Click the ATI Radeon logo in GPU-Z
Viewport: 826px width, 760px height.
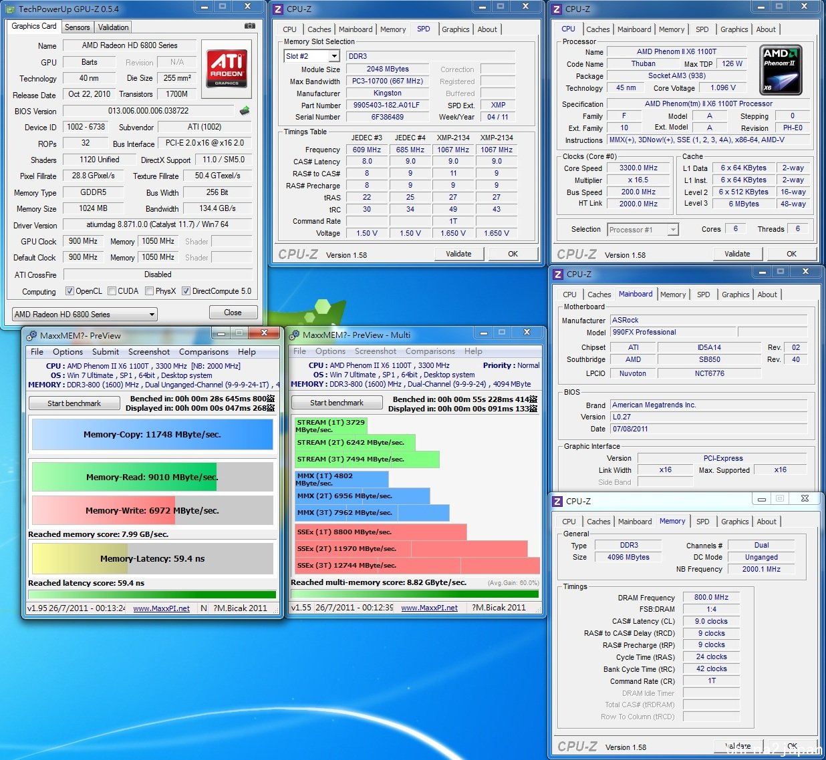tap(227, 68)
